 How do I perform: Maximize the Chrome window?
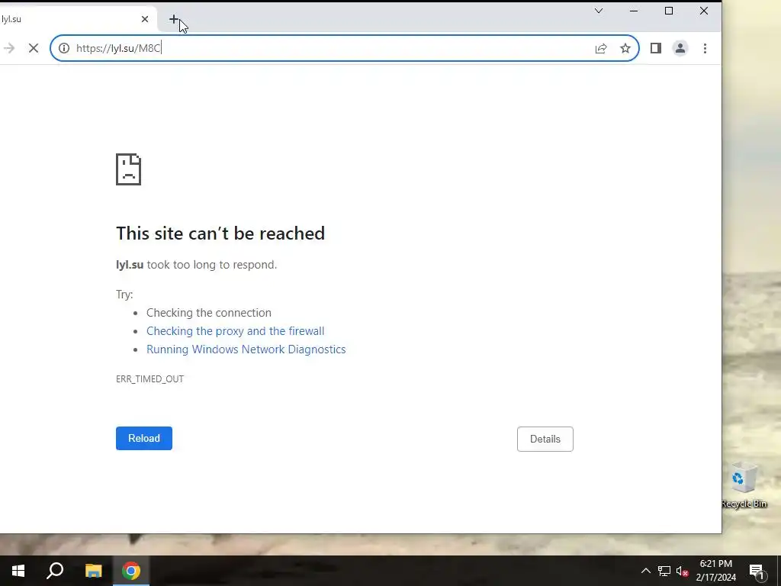[669, 11]
